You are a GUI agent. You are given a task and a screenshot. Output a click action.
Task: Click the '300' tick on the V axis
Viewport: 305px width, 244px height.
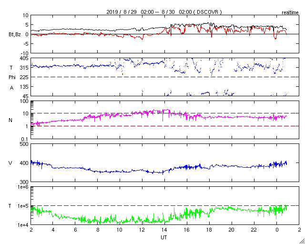pyautogui.click(x=25, y=182)
